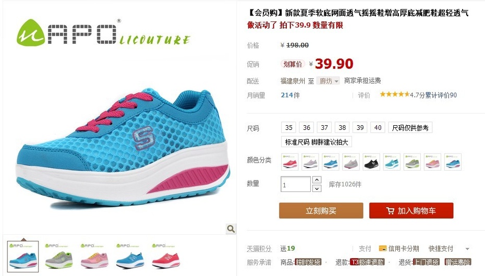Choose size 40
This screenshot has height=276, width=485.
(x=378, y=127)
